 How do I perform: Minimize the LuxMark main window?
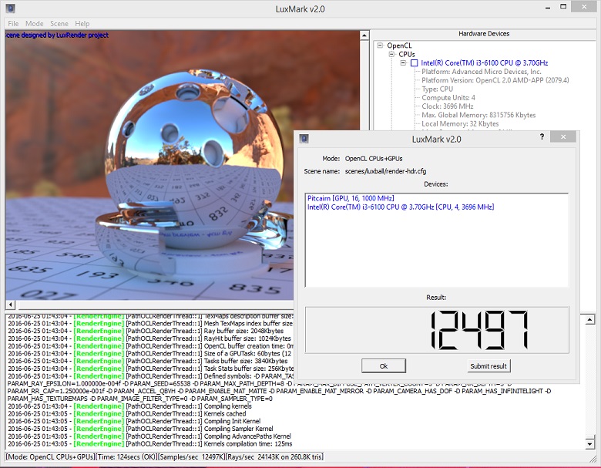(x=548, y=7)
